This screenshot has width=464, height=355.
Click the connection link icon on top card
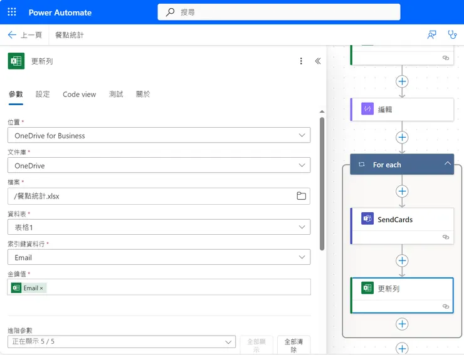[x=446, y=58]
